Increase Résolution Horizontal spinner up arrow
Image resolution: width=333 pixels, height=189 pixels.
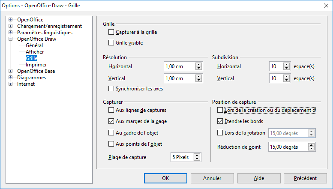click(x=198, y=65)
